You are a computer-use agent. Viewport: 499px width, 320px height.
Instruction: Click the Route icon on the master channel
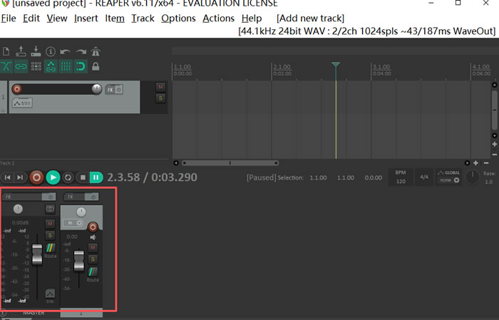click(x=50, y=249)
